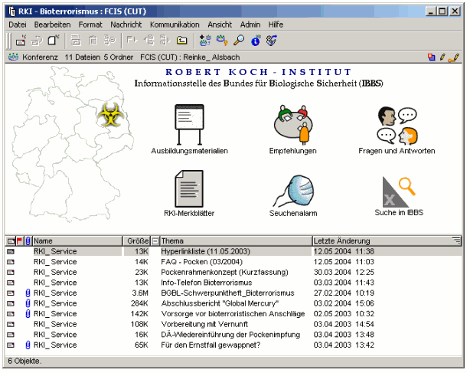The image size is (470, 373).
Task: Open the Nachricht menu
Action: (126, 25)
